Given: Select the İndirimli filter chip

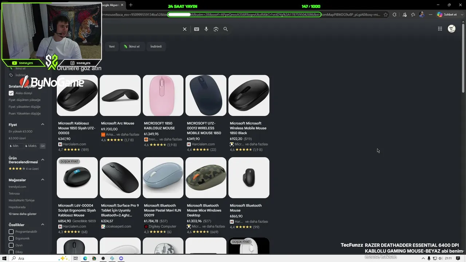Looking at the screenshot, I should pyautogui.click(x=156, y=47).
